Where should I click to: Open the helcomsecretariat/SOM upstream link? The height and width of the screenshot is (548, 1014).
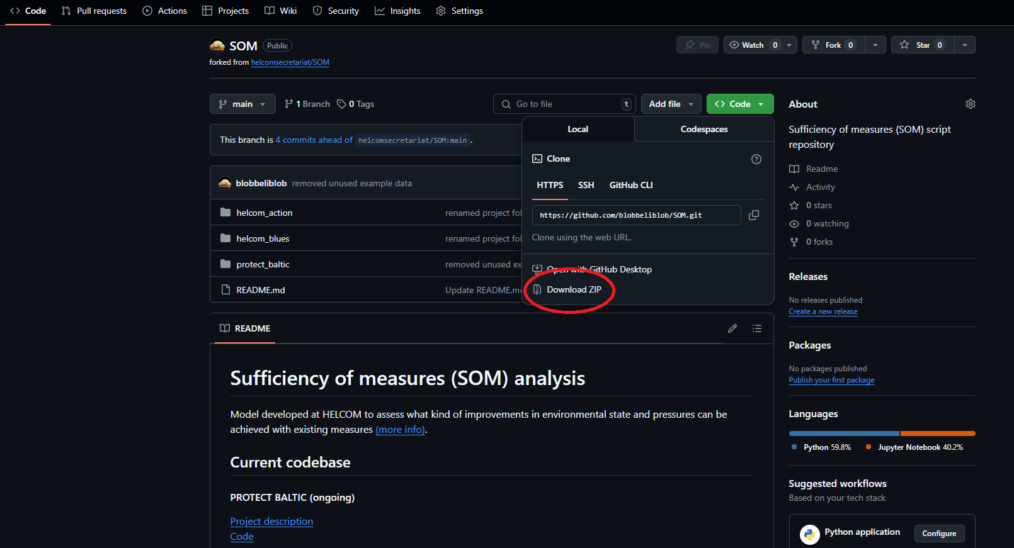click(x=290, y=62)
